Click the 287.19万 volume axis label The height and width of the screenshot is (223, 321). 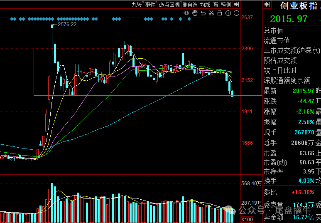tap(251, 203)
